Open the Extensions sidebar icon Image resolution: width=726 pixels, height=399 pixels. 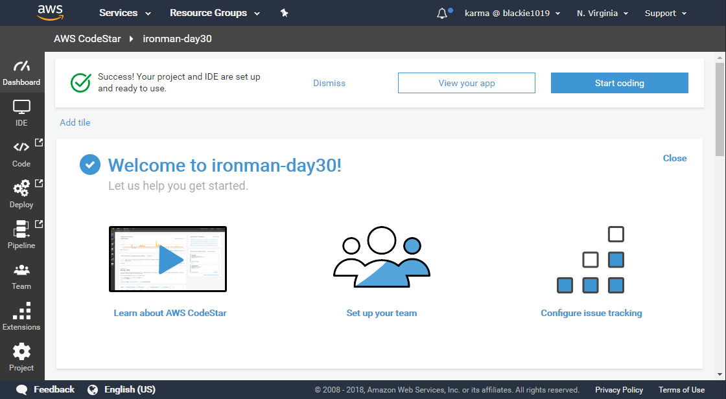click(x=21, y=312)
